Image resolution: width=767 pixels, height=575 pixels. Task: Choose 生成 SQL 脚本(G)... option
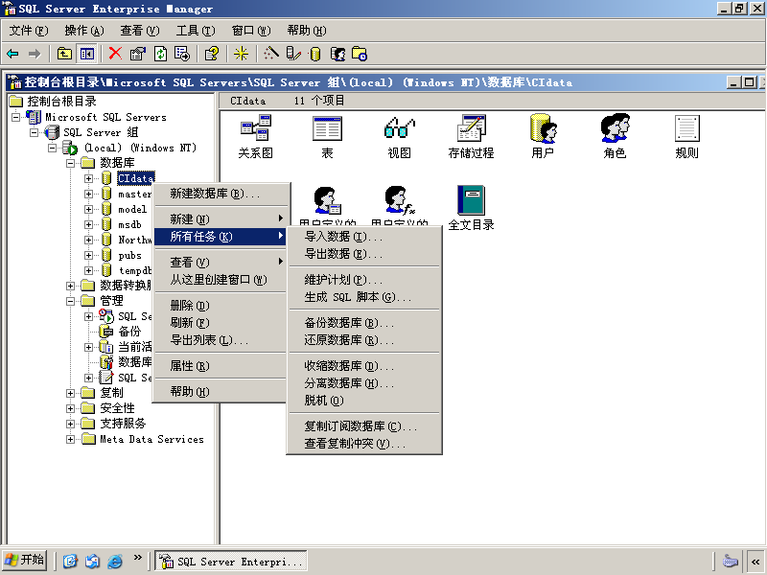click(x=364, y=297)
